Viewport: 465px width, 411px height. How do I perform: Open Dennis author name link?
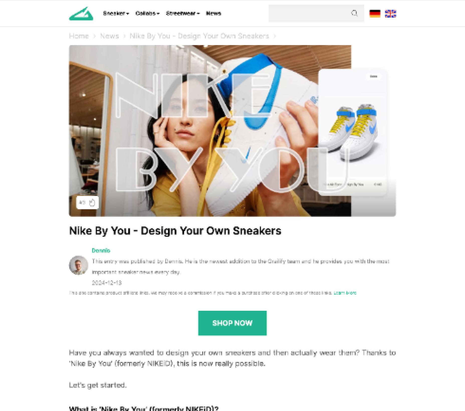101,250
